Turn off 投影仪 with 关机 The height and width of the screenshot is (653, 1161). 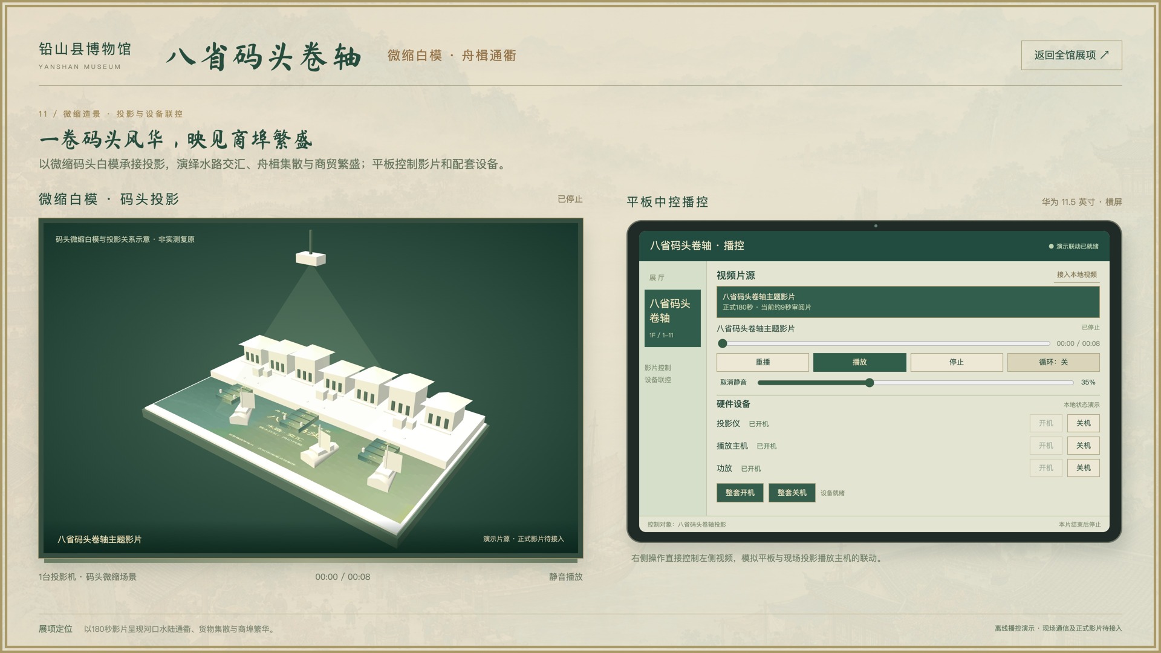1083,423
